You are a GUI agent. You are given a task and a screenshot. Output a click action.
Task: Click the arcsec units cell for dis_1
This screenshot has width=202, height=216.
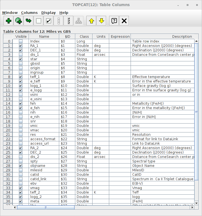pos(101,54)
